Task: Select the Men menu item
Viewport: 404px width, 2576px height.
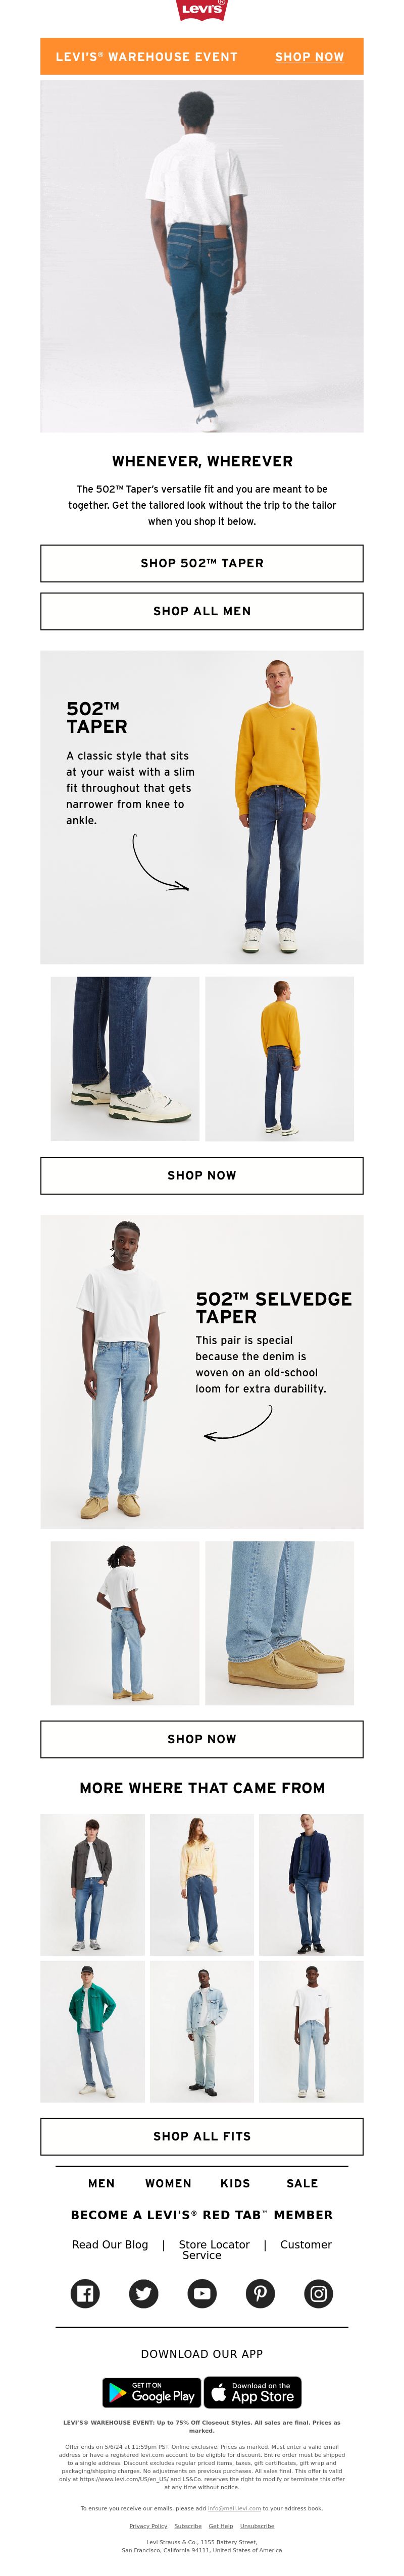Action: [x=101, y=2184]
